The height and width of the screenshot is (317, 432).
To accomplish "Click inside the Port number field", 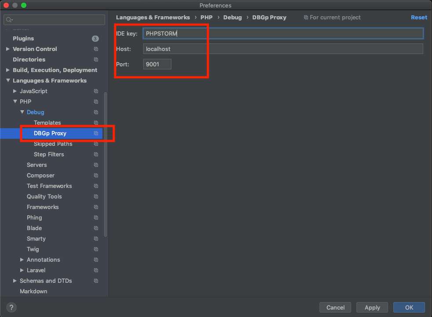I will coord(157,64).
